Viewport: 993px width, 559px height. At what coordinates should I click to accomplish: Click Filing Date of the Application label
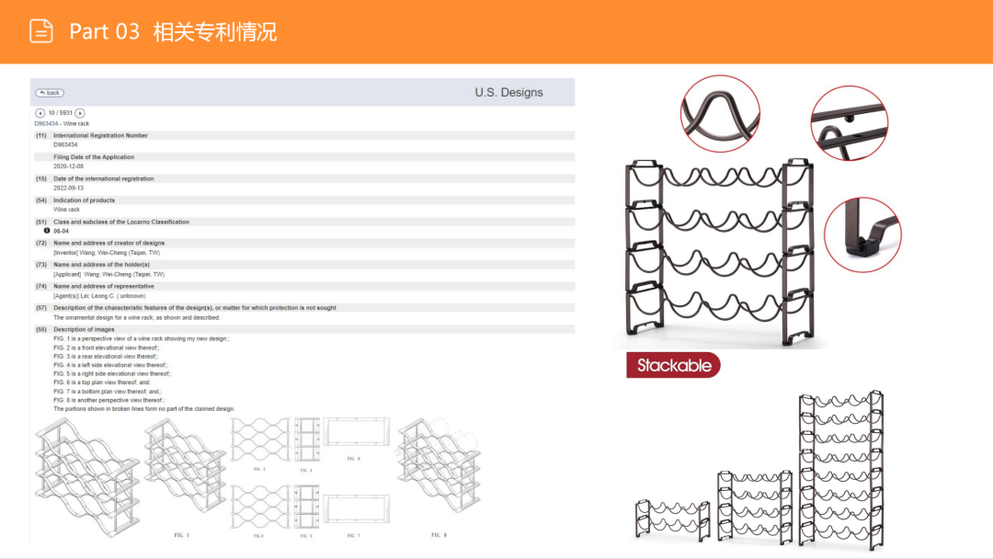coord(94,157)
